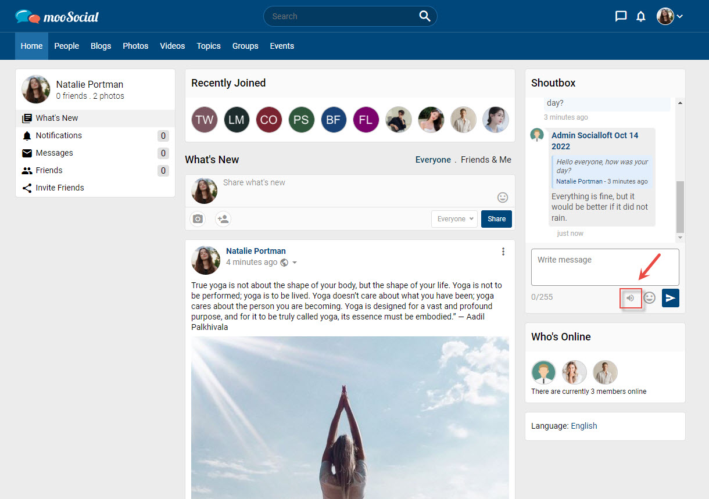Open the Videos tab
The image size is (709, 499).
click(173, 46)
